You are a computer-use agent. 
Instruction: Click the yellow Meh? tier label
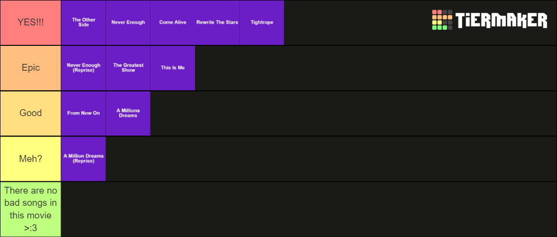(31, 158)
